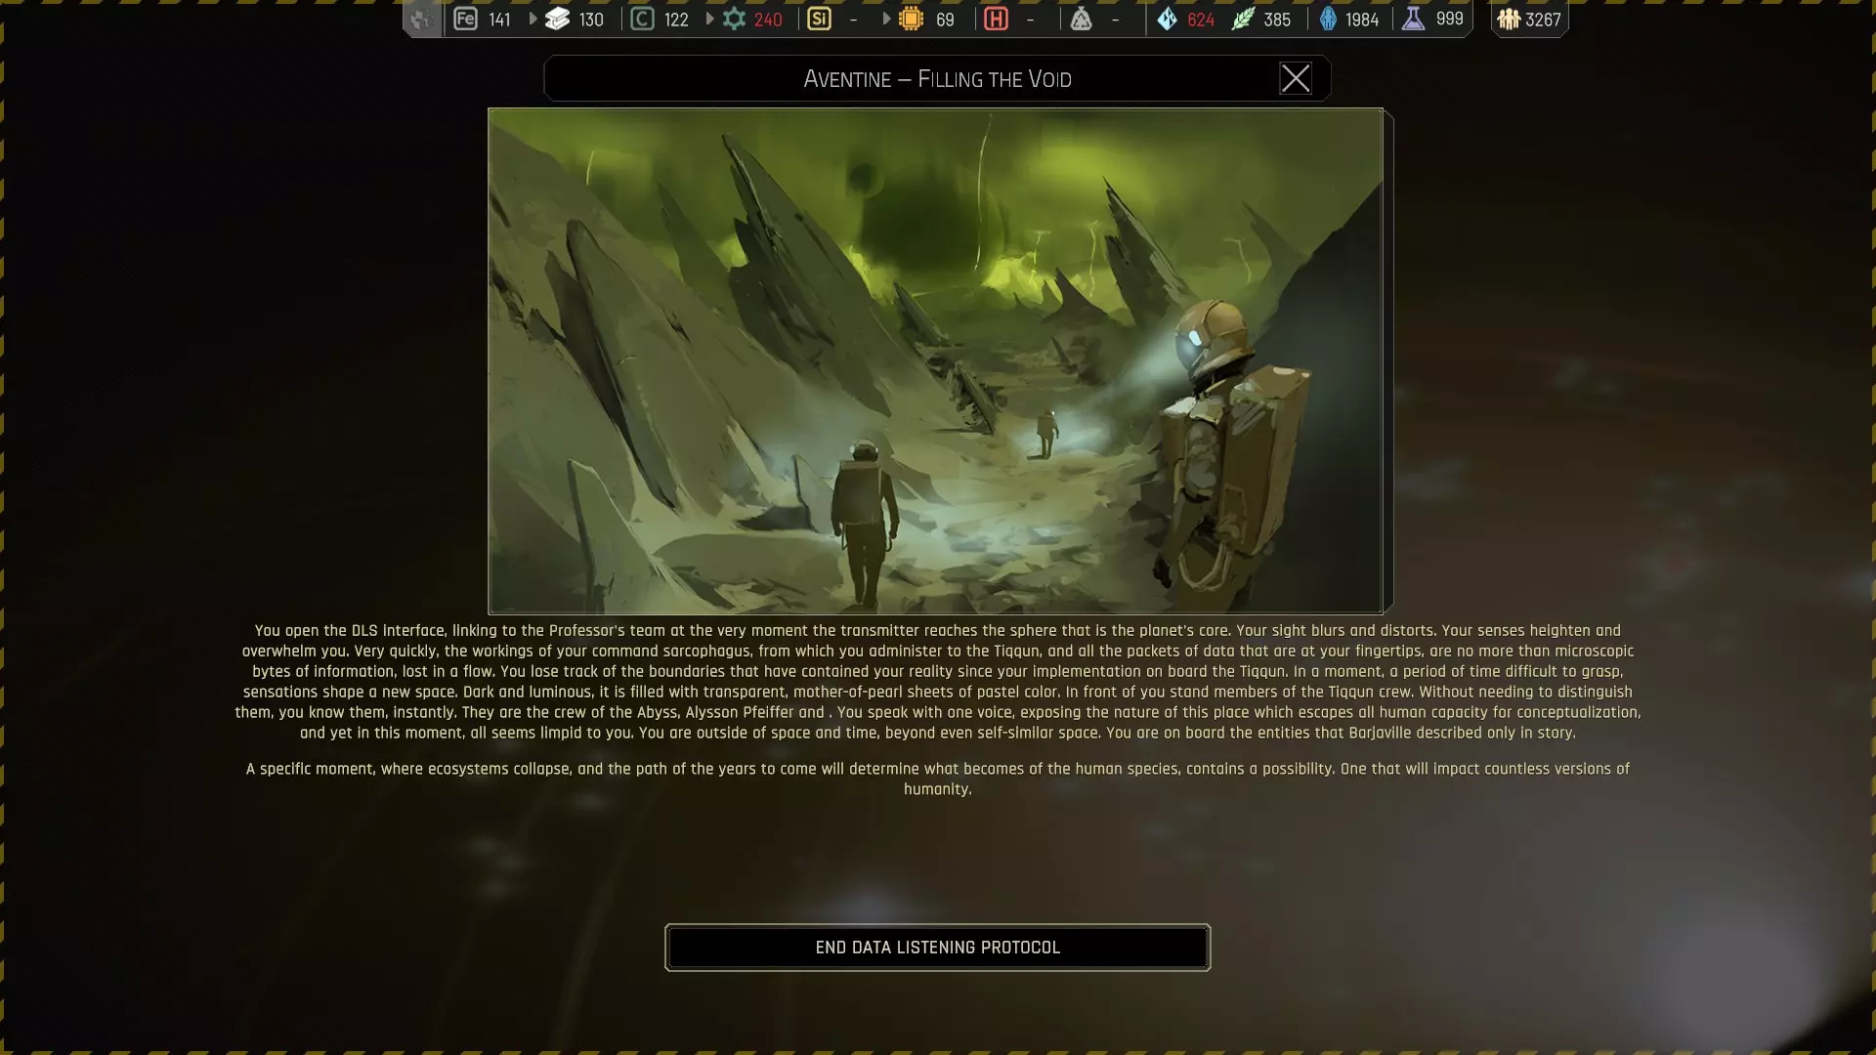Click the green alien landscape illustration
This screenshot has height=1055, width=1876.
935,360
